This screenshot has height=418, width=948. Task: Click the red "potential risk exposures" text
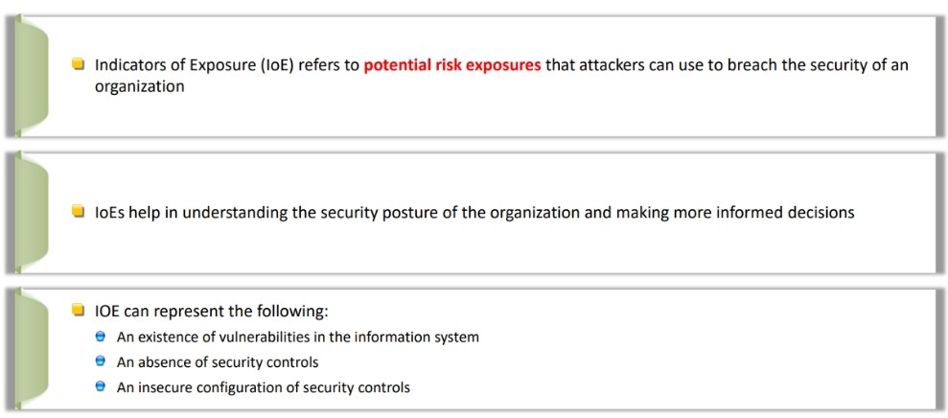[452, 65]
